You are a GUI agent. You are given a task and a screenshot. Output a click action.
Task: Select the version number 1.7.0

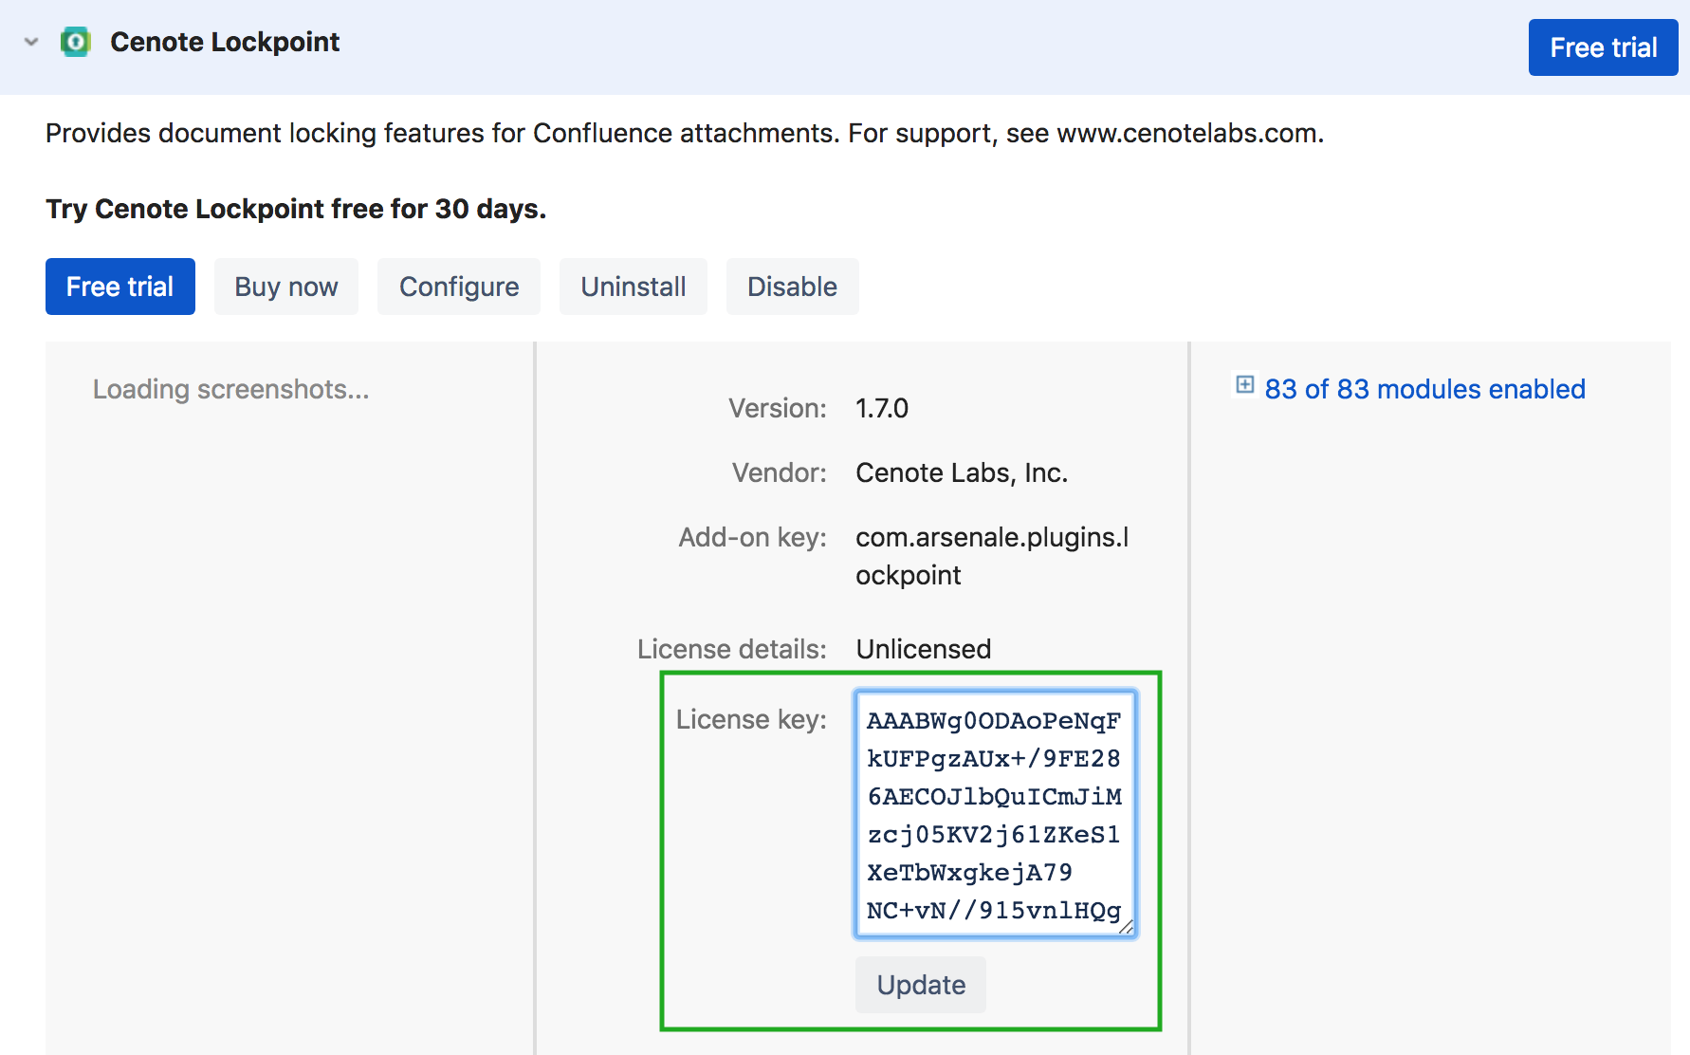(x=882, y=408)
